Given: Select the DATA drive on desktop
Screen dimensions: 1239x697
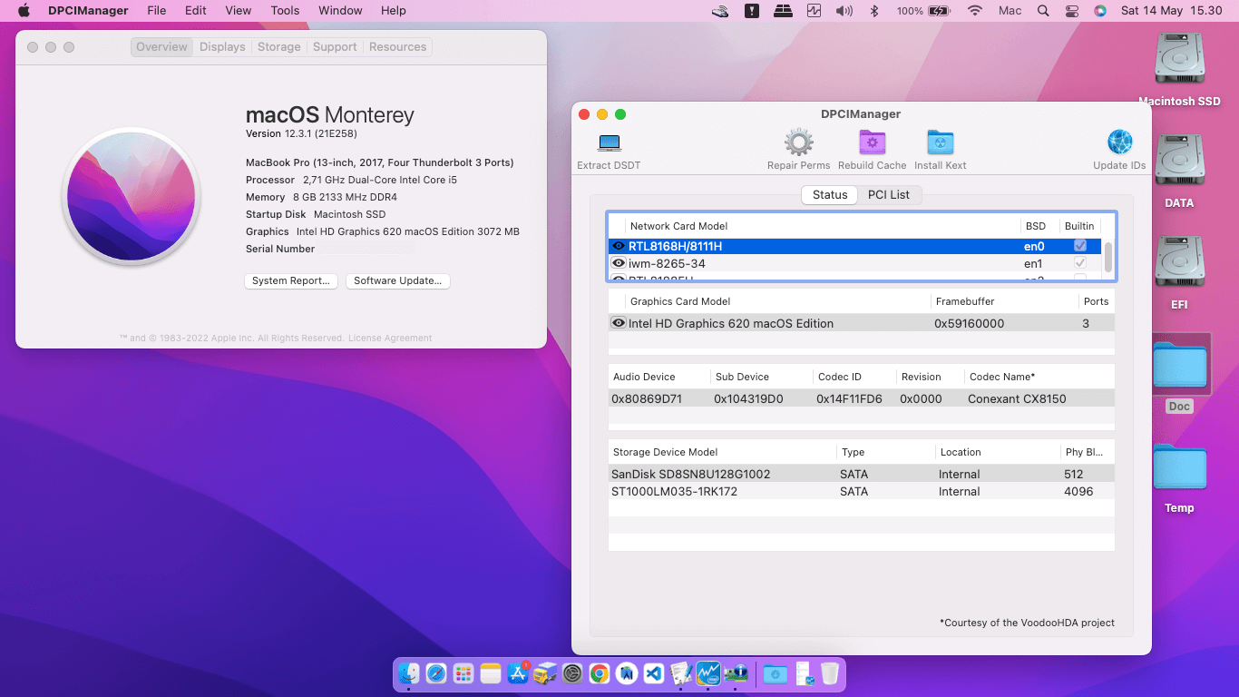Looking at the screenshot, I should tap(1179, 162).
